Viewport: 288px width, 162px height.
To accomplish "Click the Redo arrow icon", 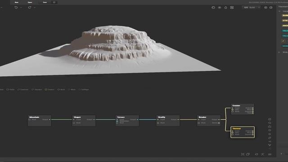I will [30, 8].
